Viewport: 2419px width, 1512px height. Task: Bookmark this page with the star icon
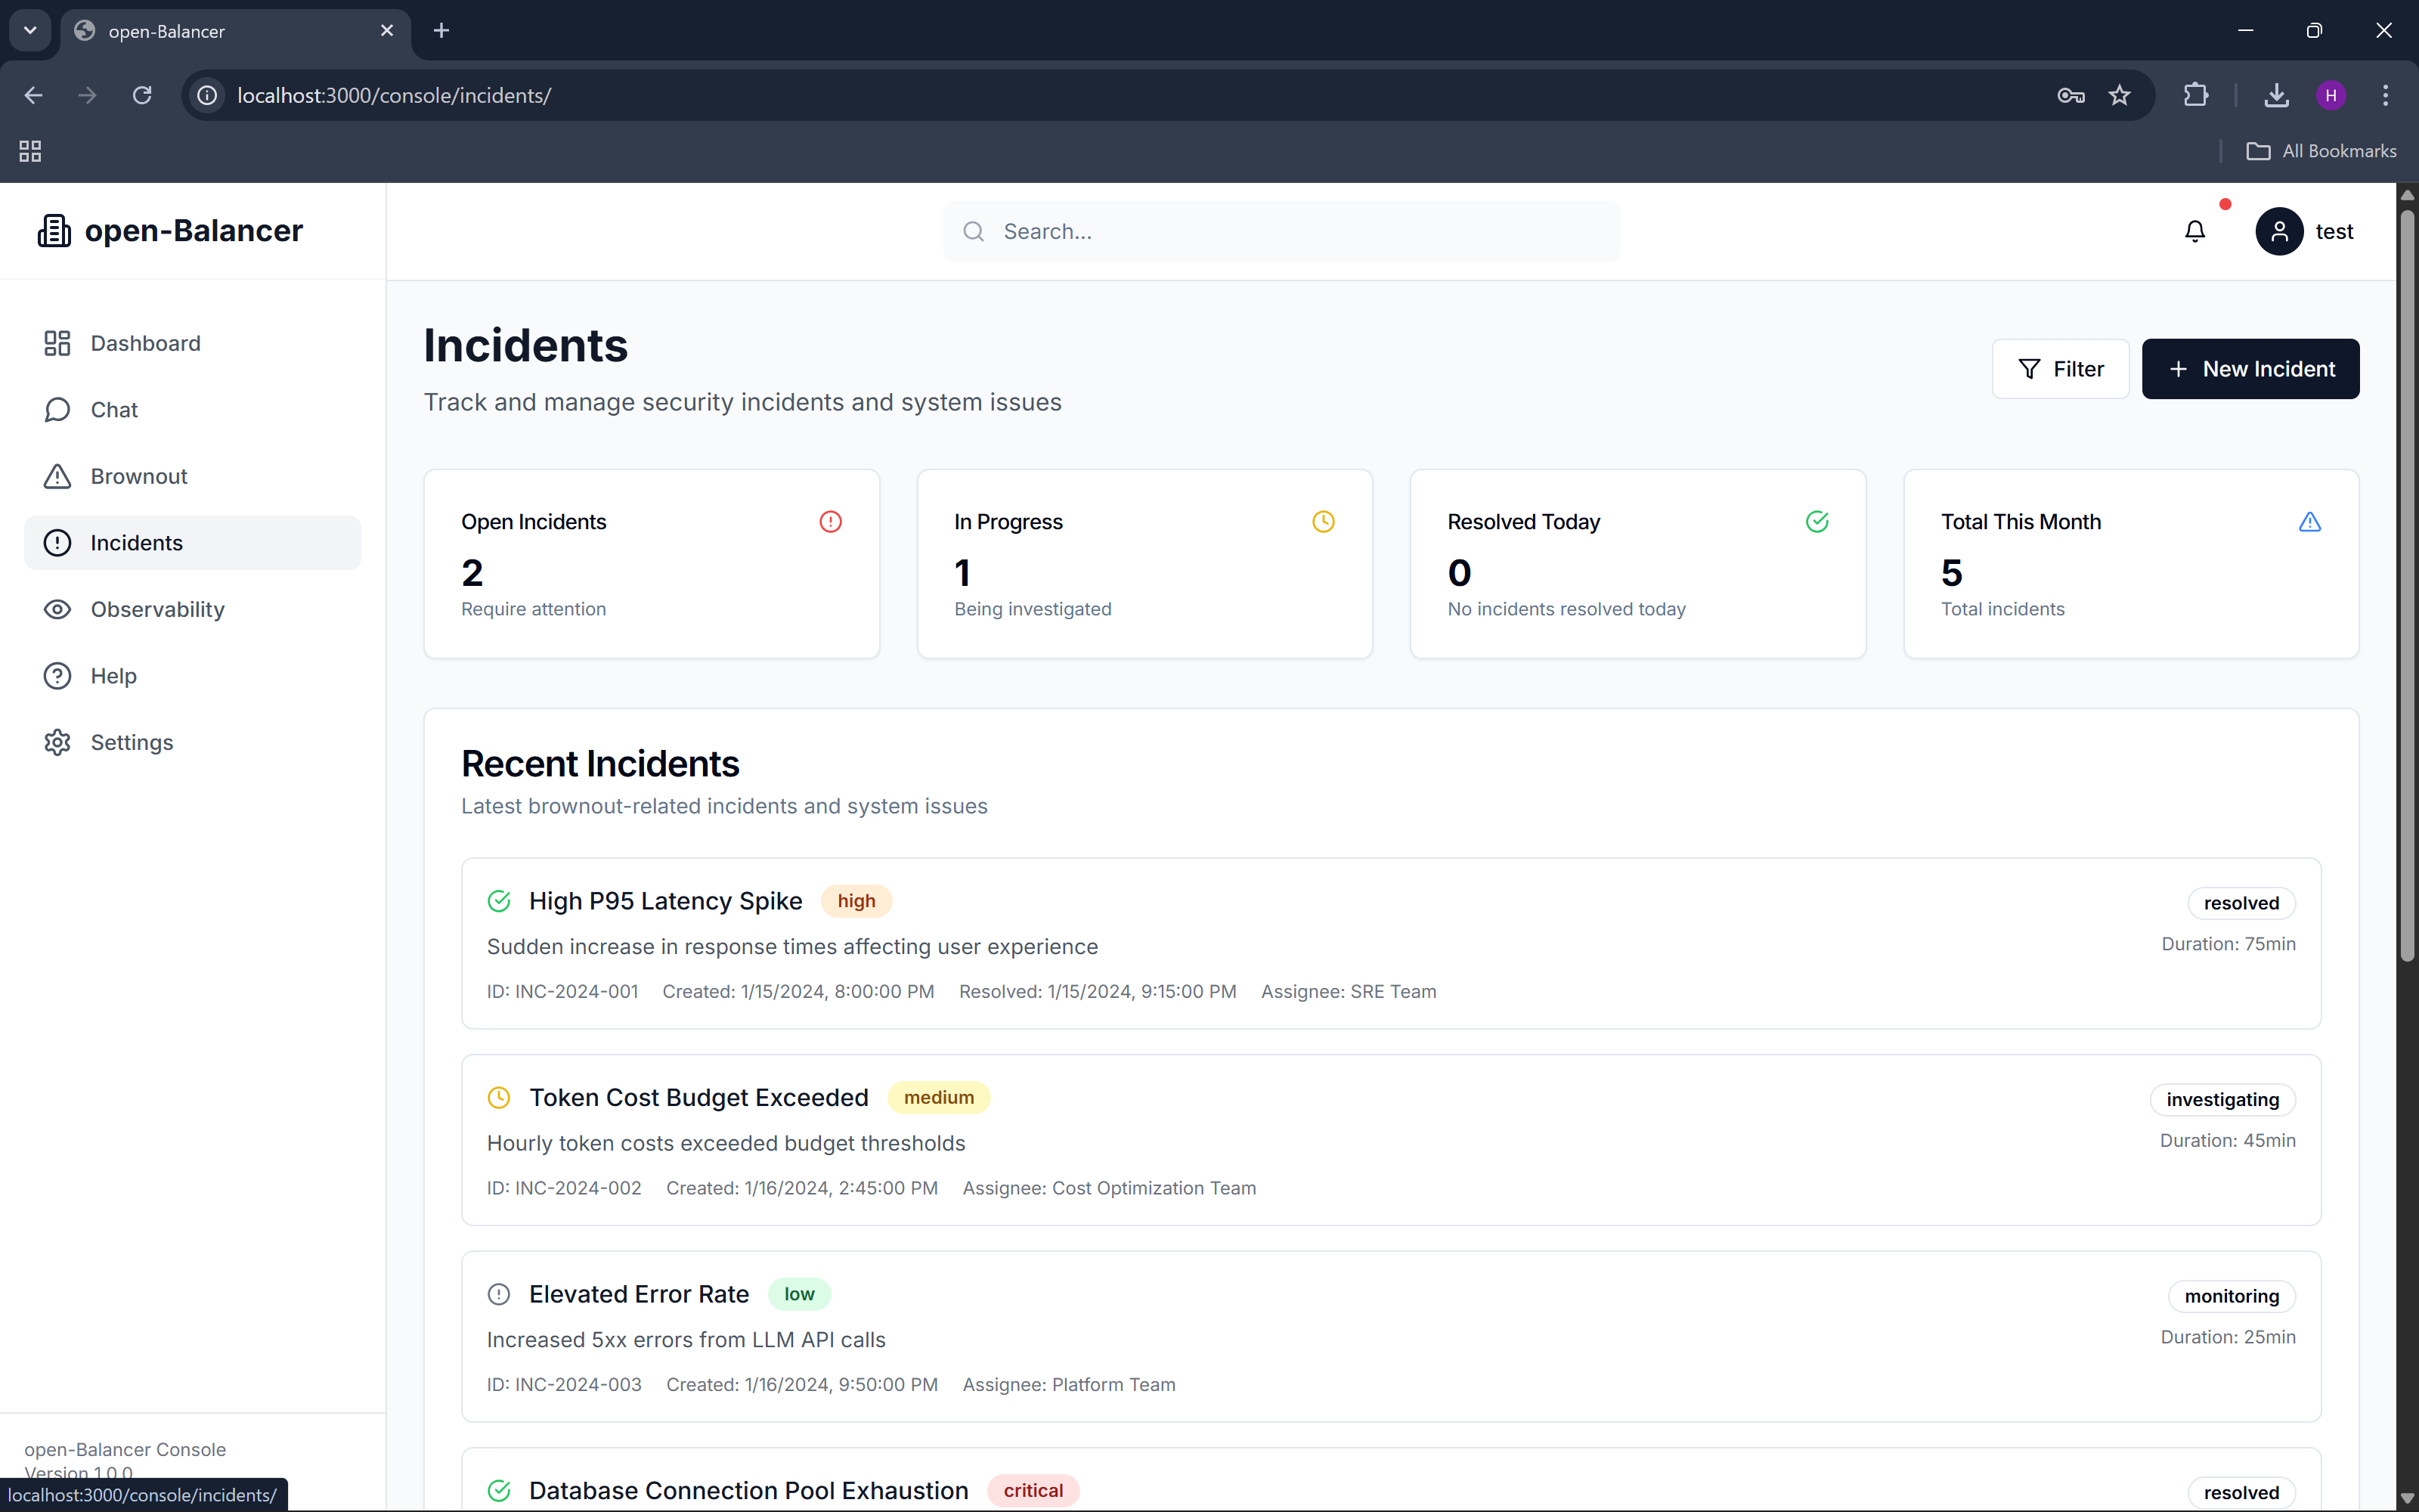click(2119, 95)
